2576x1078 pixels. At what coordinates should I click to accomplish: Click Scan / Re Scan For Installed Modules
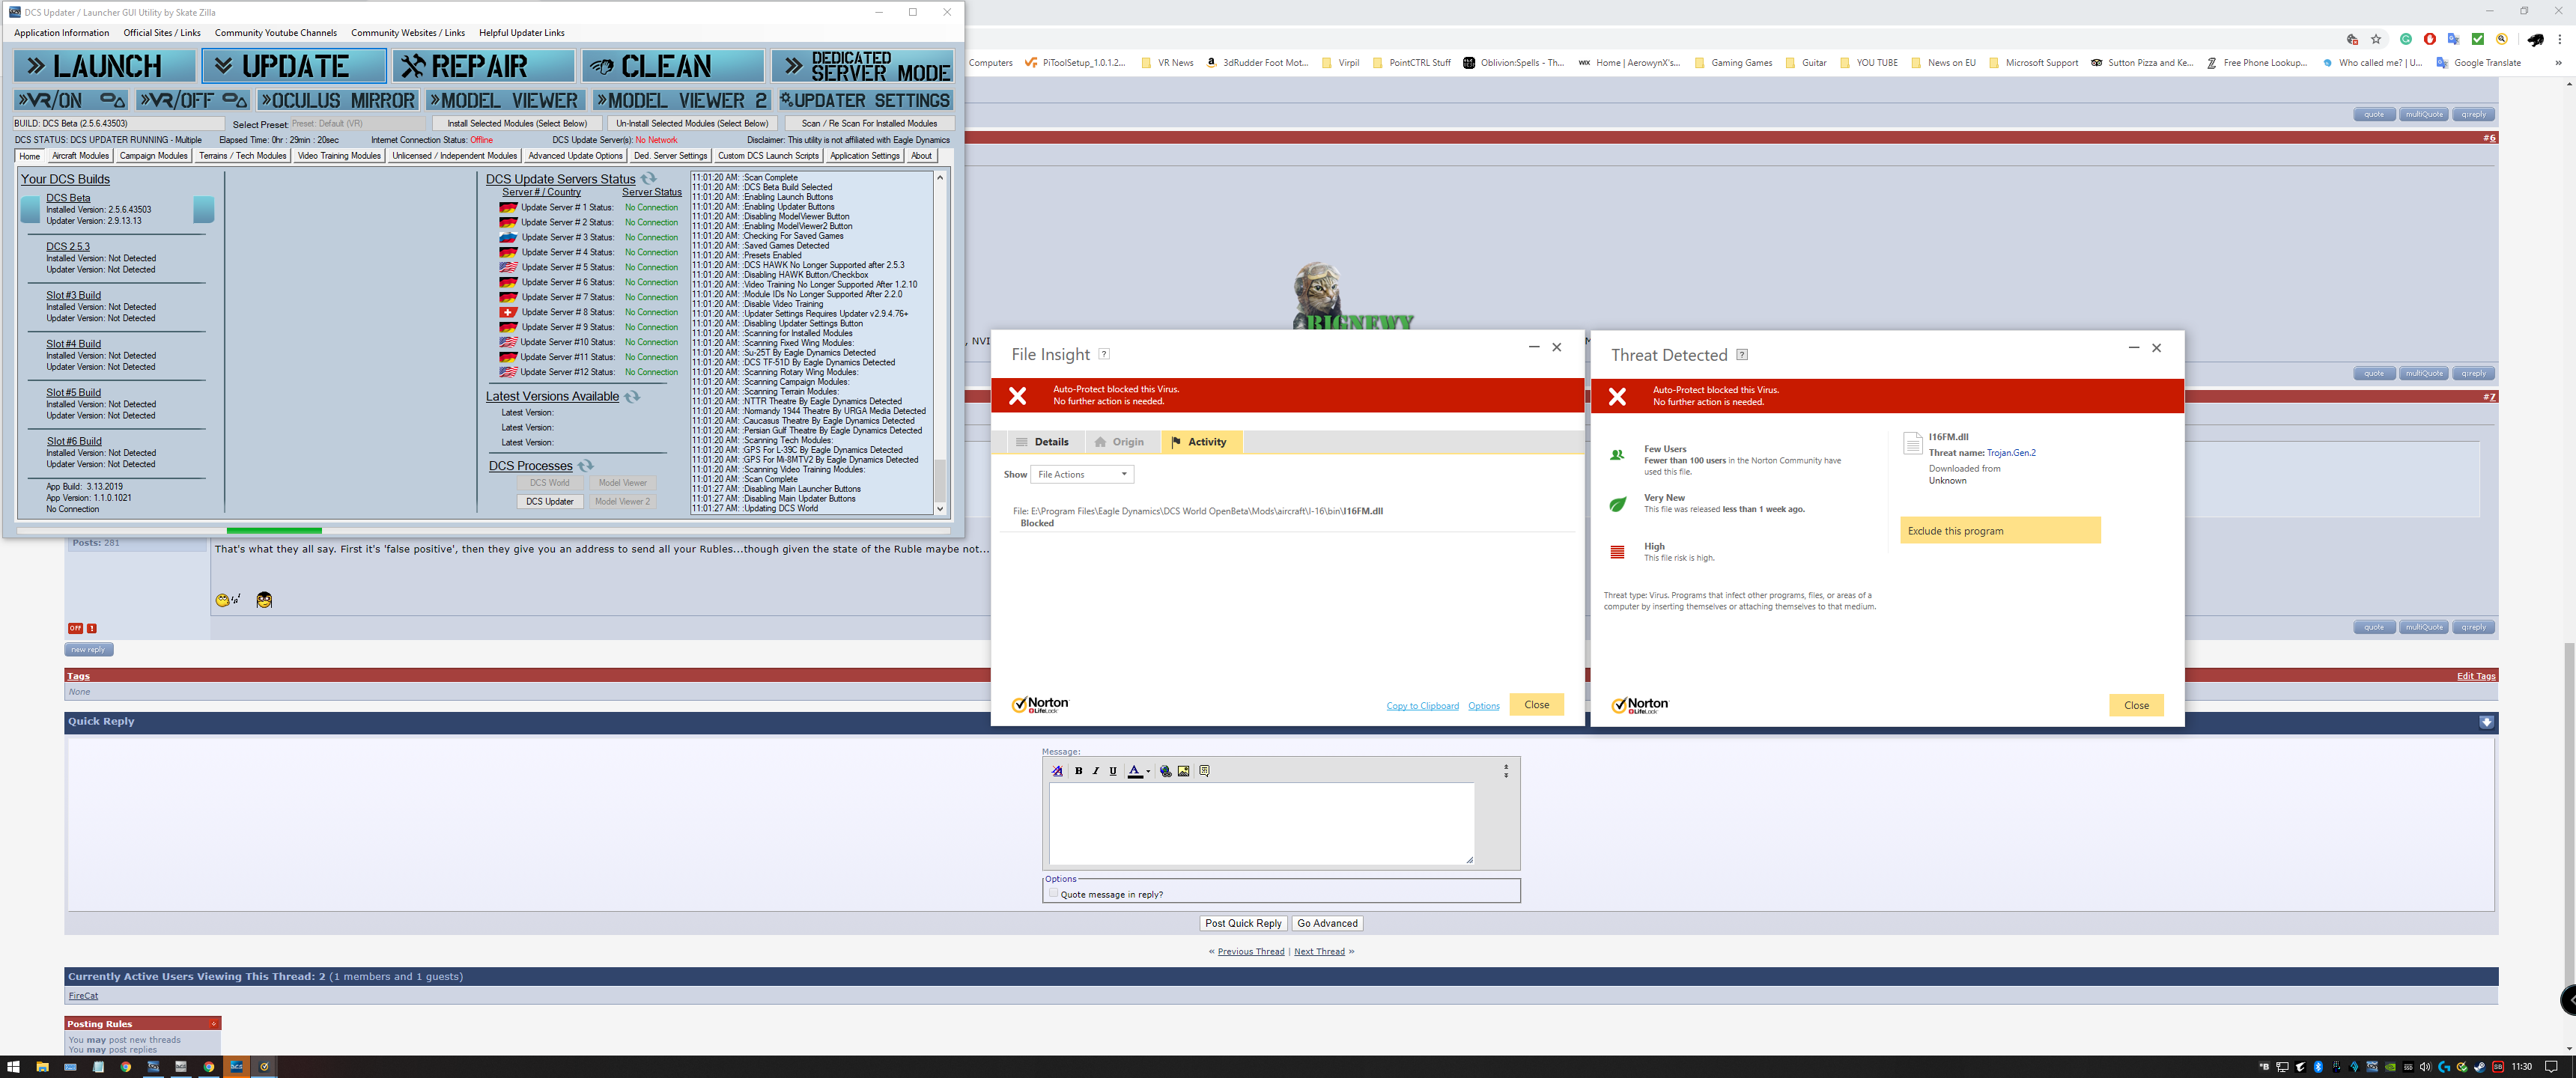coord(869,124)
